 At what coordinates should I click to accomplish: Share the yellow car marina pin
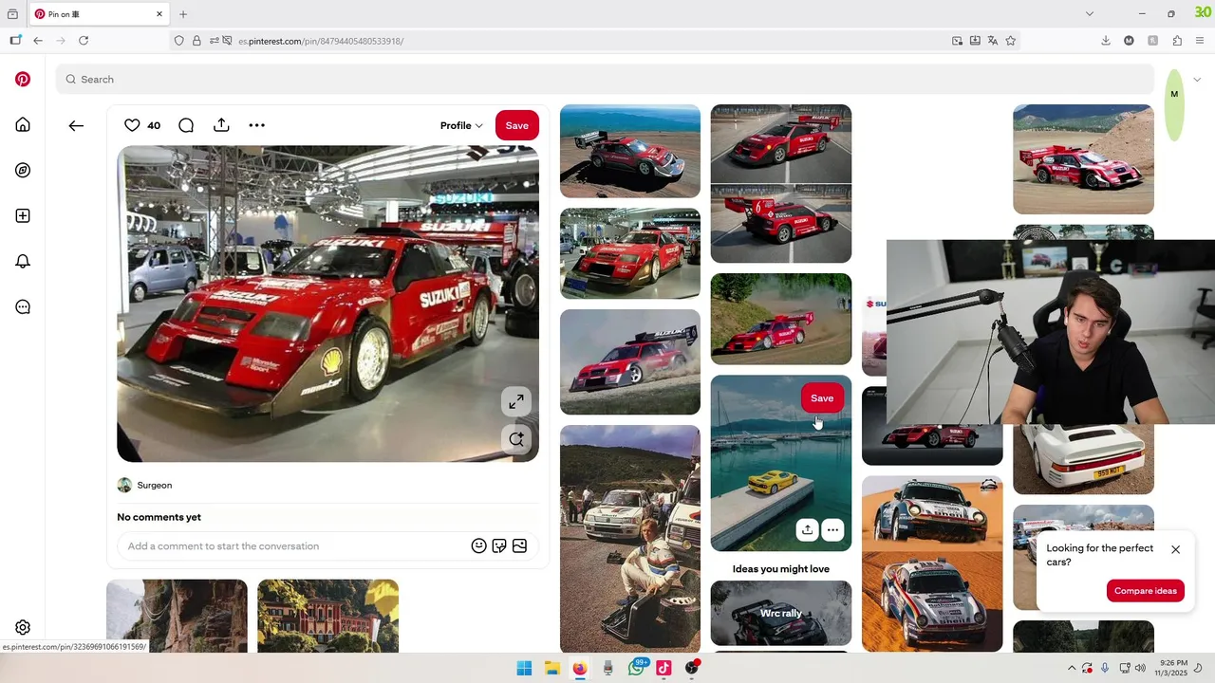(807, 530)
